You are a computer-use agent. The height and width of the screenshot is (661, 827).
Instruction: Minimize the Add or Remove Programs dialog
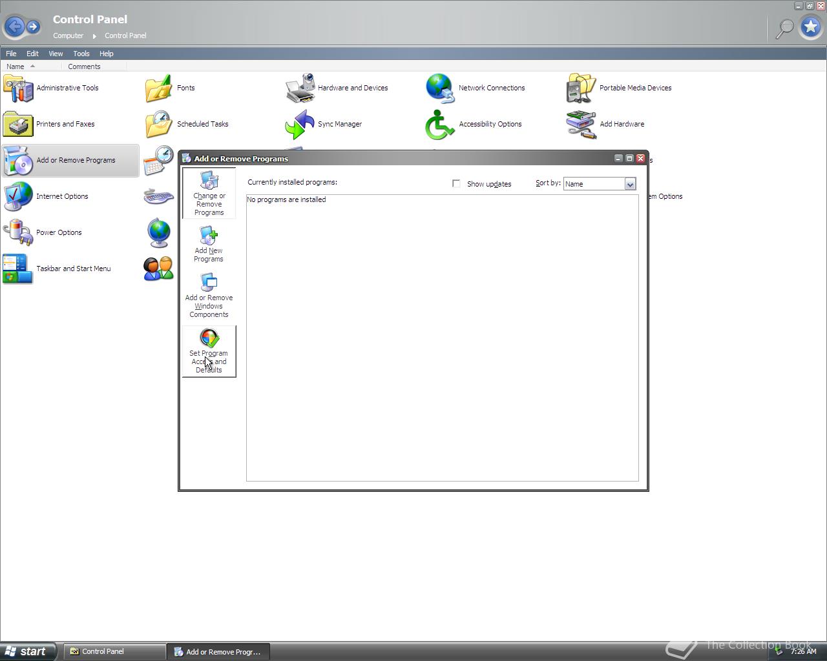(x=618, y=158)
